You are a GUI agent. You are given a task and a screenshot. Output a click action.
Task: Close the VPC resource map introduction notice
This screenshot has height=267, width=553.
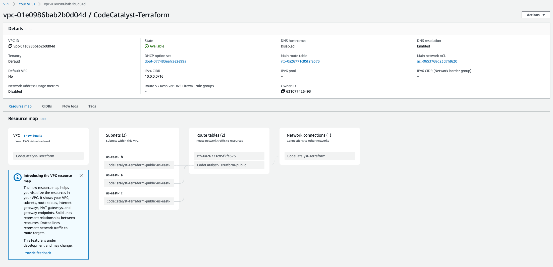(81, 176)
